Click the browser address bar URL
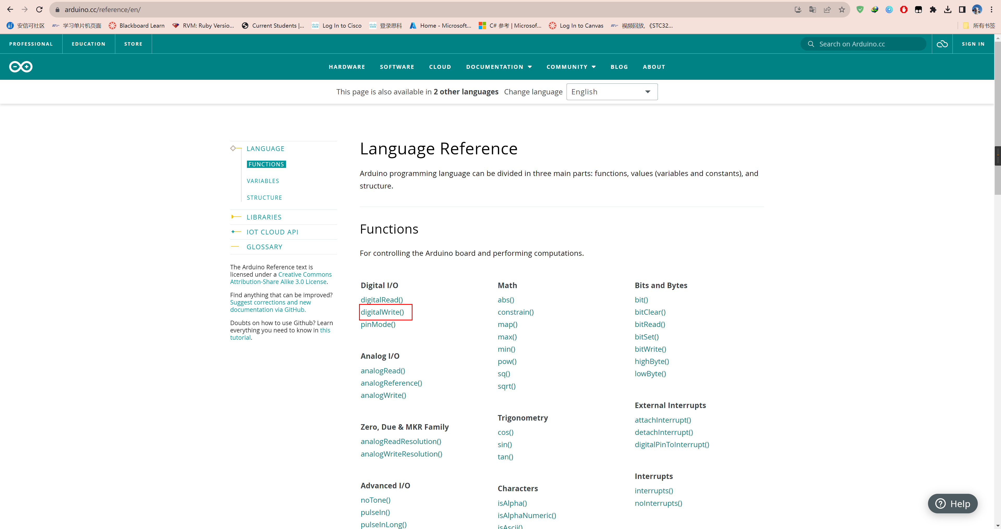The image size is (1001, 529). pyautogui.click(x=102, y=10)
